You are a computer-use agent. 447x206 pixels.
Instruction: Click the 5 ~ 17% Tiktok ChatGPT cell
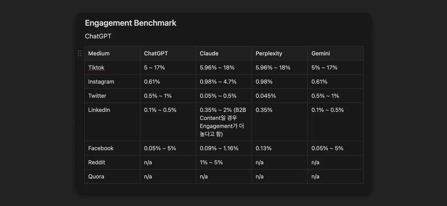[168, 68]
